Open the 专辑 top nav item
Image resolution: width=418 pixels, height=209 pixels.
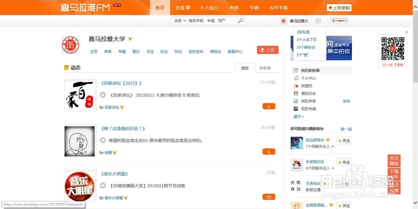click(x=254, y=8)
